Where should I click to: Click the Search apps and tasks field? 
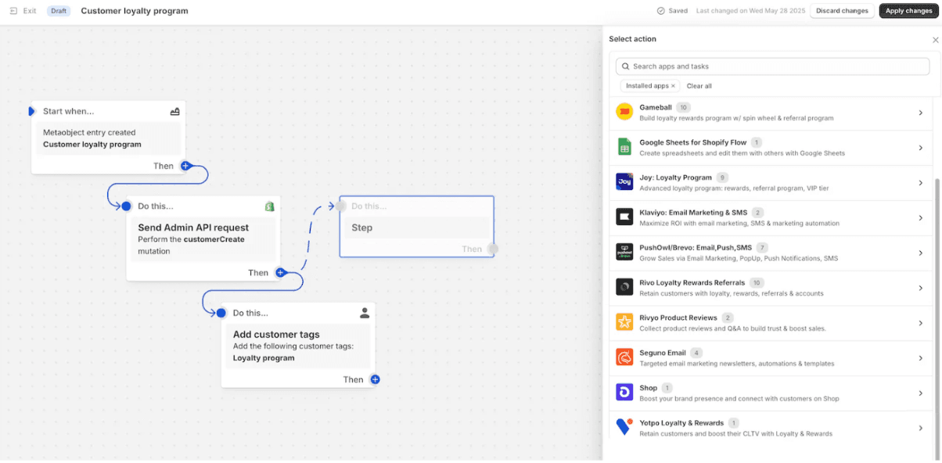coord(772,66)
